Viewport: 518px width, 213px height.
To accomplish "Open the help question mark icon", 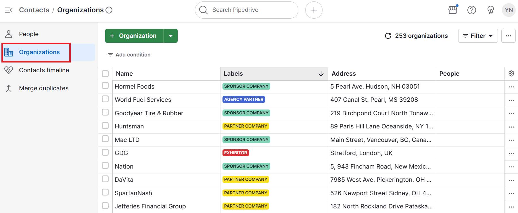I will tap(471, 10).
